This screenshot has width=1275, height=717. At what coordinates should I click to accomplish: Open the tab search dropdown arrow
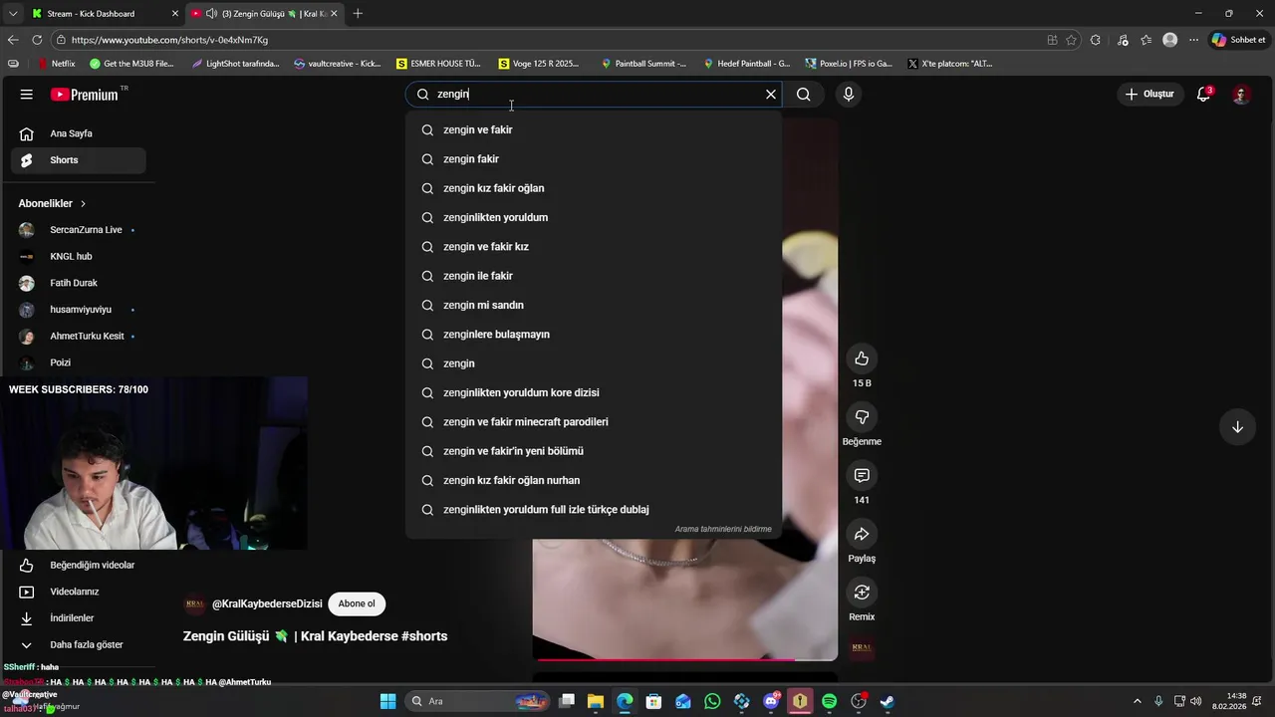[12, 14]
